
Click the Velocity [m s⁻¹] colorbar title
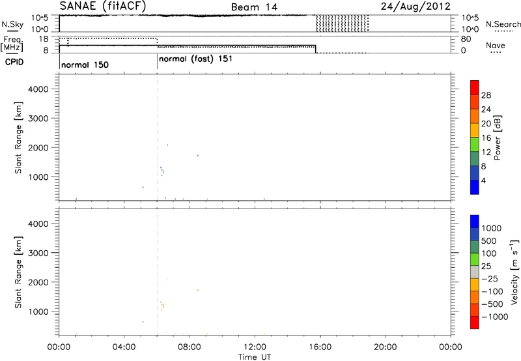pyautogui.click(x=514, y=272)
